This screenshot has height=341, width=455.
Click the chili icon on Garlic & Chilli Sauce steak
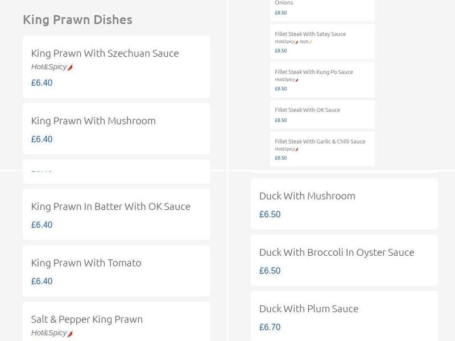click(297, 149)
